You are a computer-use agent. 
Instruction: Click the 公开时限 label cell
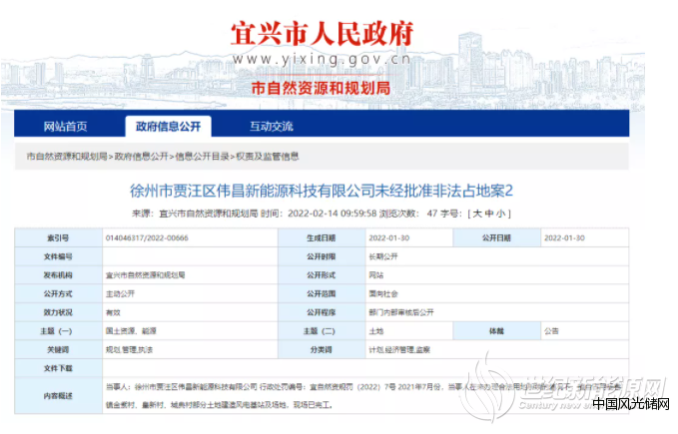pos(322,256)
